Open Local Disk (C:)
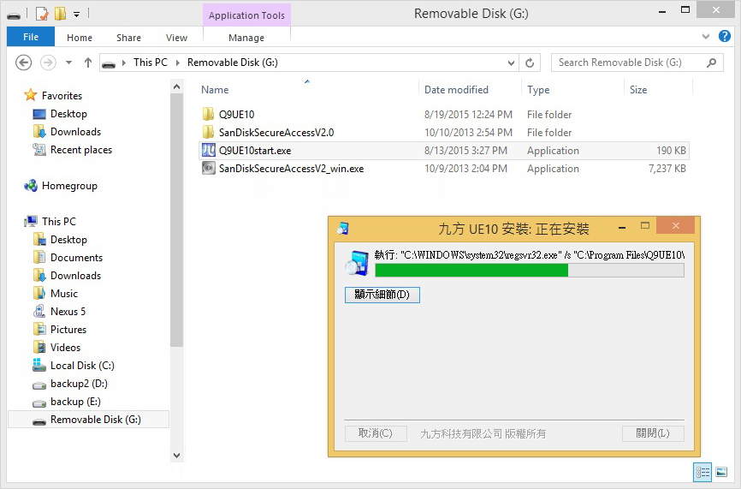 82,365
